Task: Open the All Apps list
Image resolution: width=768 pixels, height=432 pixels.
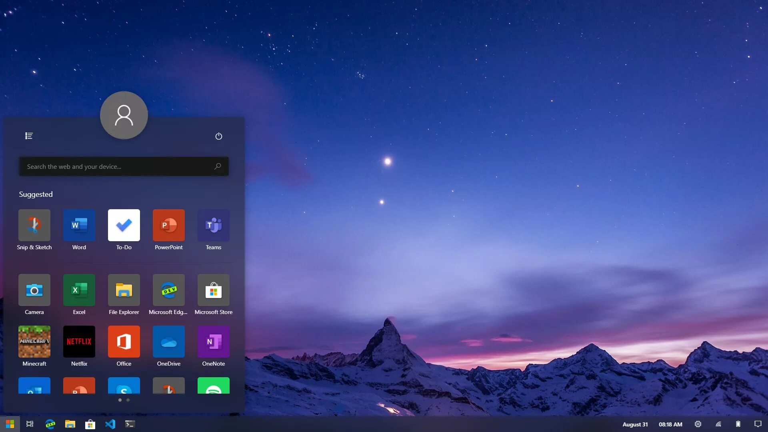Action: click(29, 136)
